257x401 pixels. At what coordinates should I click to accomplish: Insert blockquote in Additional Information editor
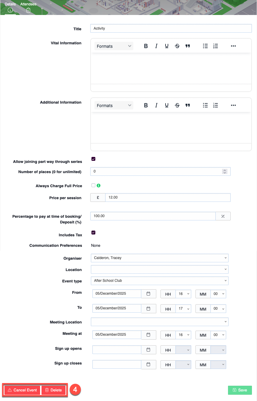point(188,105)
